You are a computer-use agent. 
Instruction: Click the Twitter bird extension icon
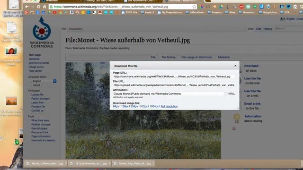point(288,6)
